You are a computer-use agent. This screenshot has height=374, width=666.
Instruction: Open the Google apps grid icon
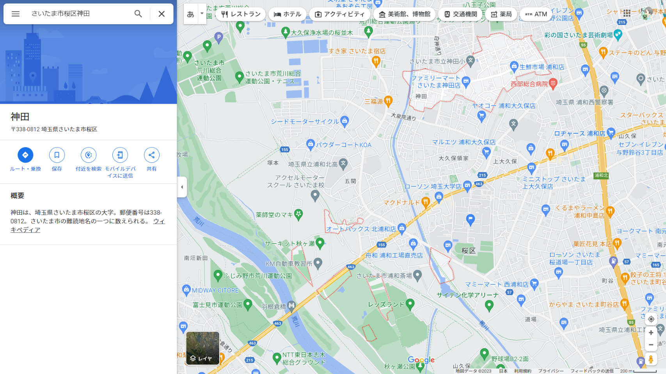(627, 13)
